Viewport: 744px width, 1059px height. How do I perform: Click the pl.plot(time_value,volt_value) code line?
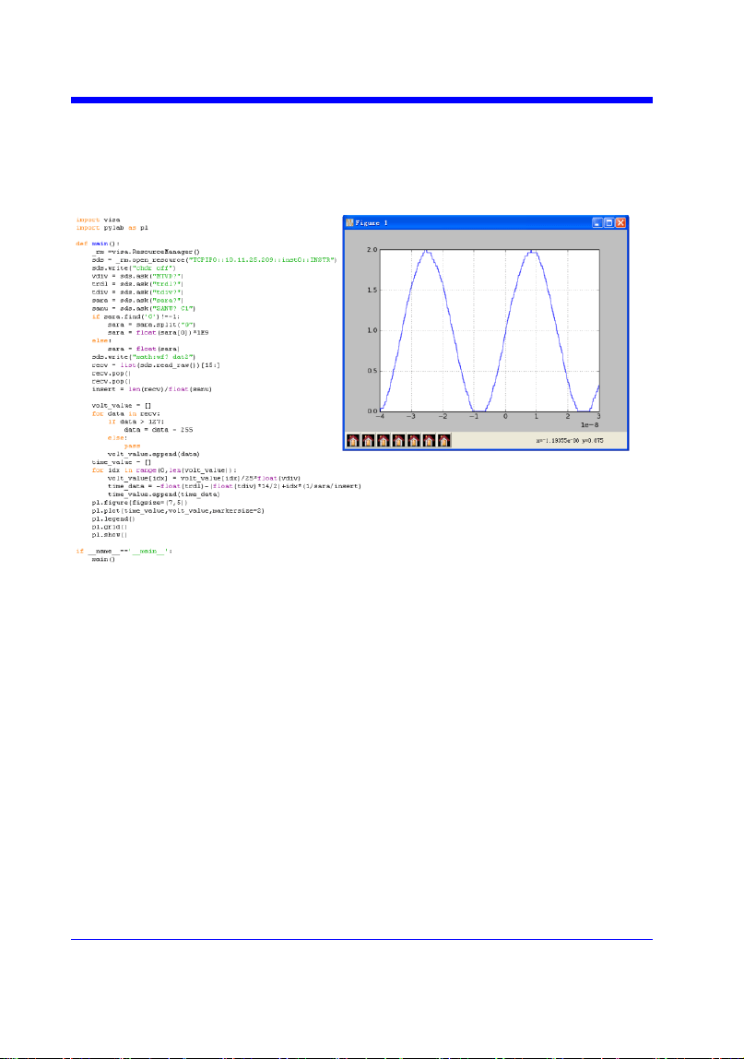tap(178, 511)
